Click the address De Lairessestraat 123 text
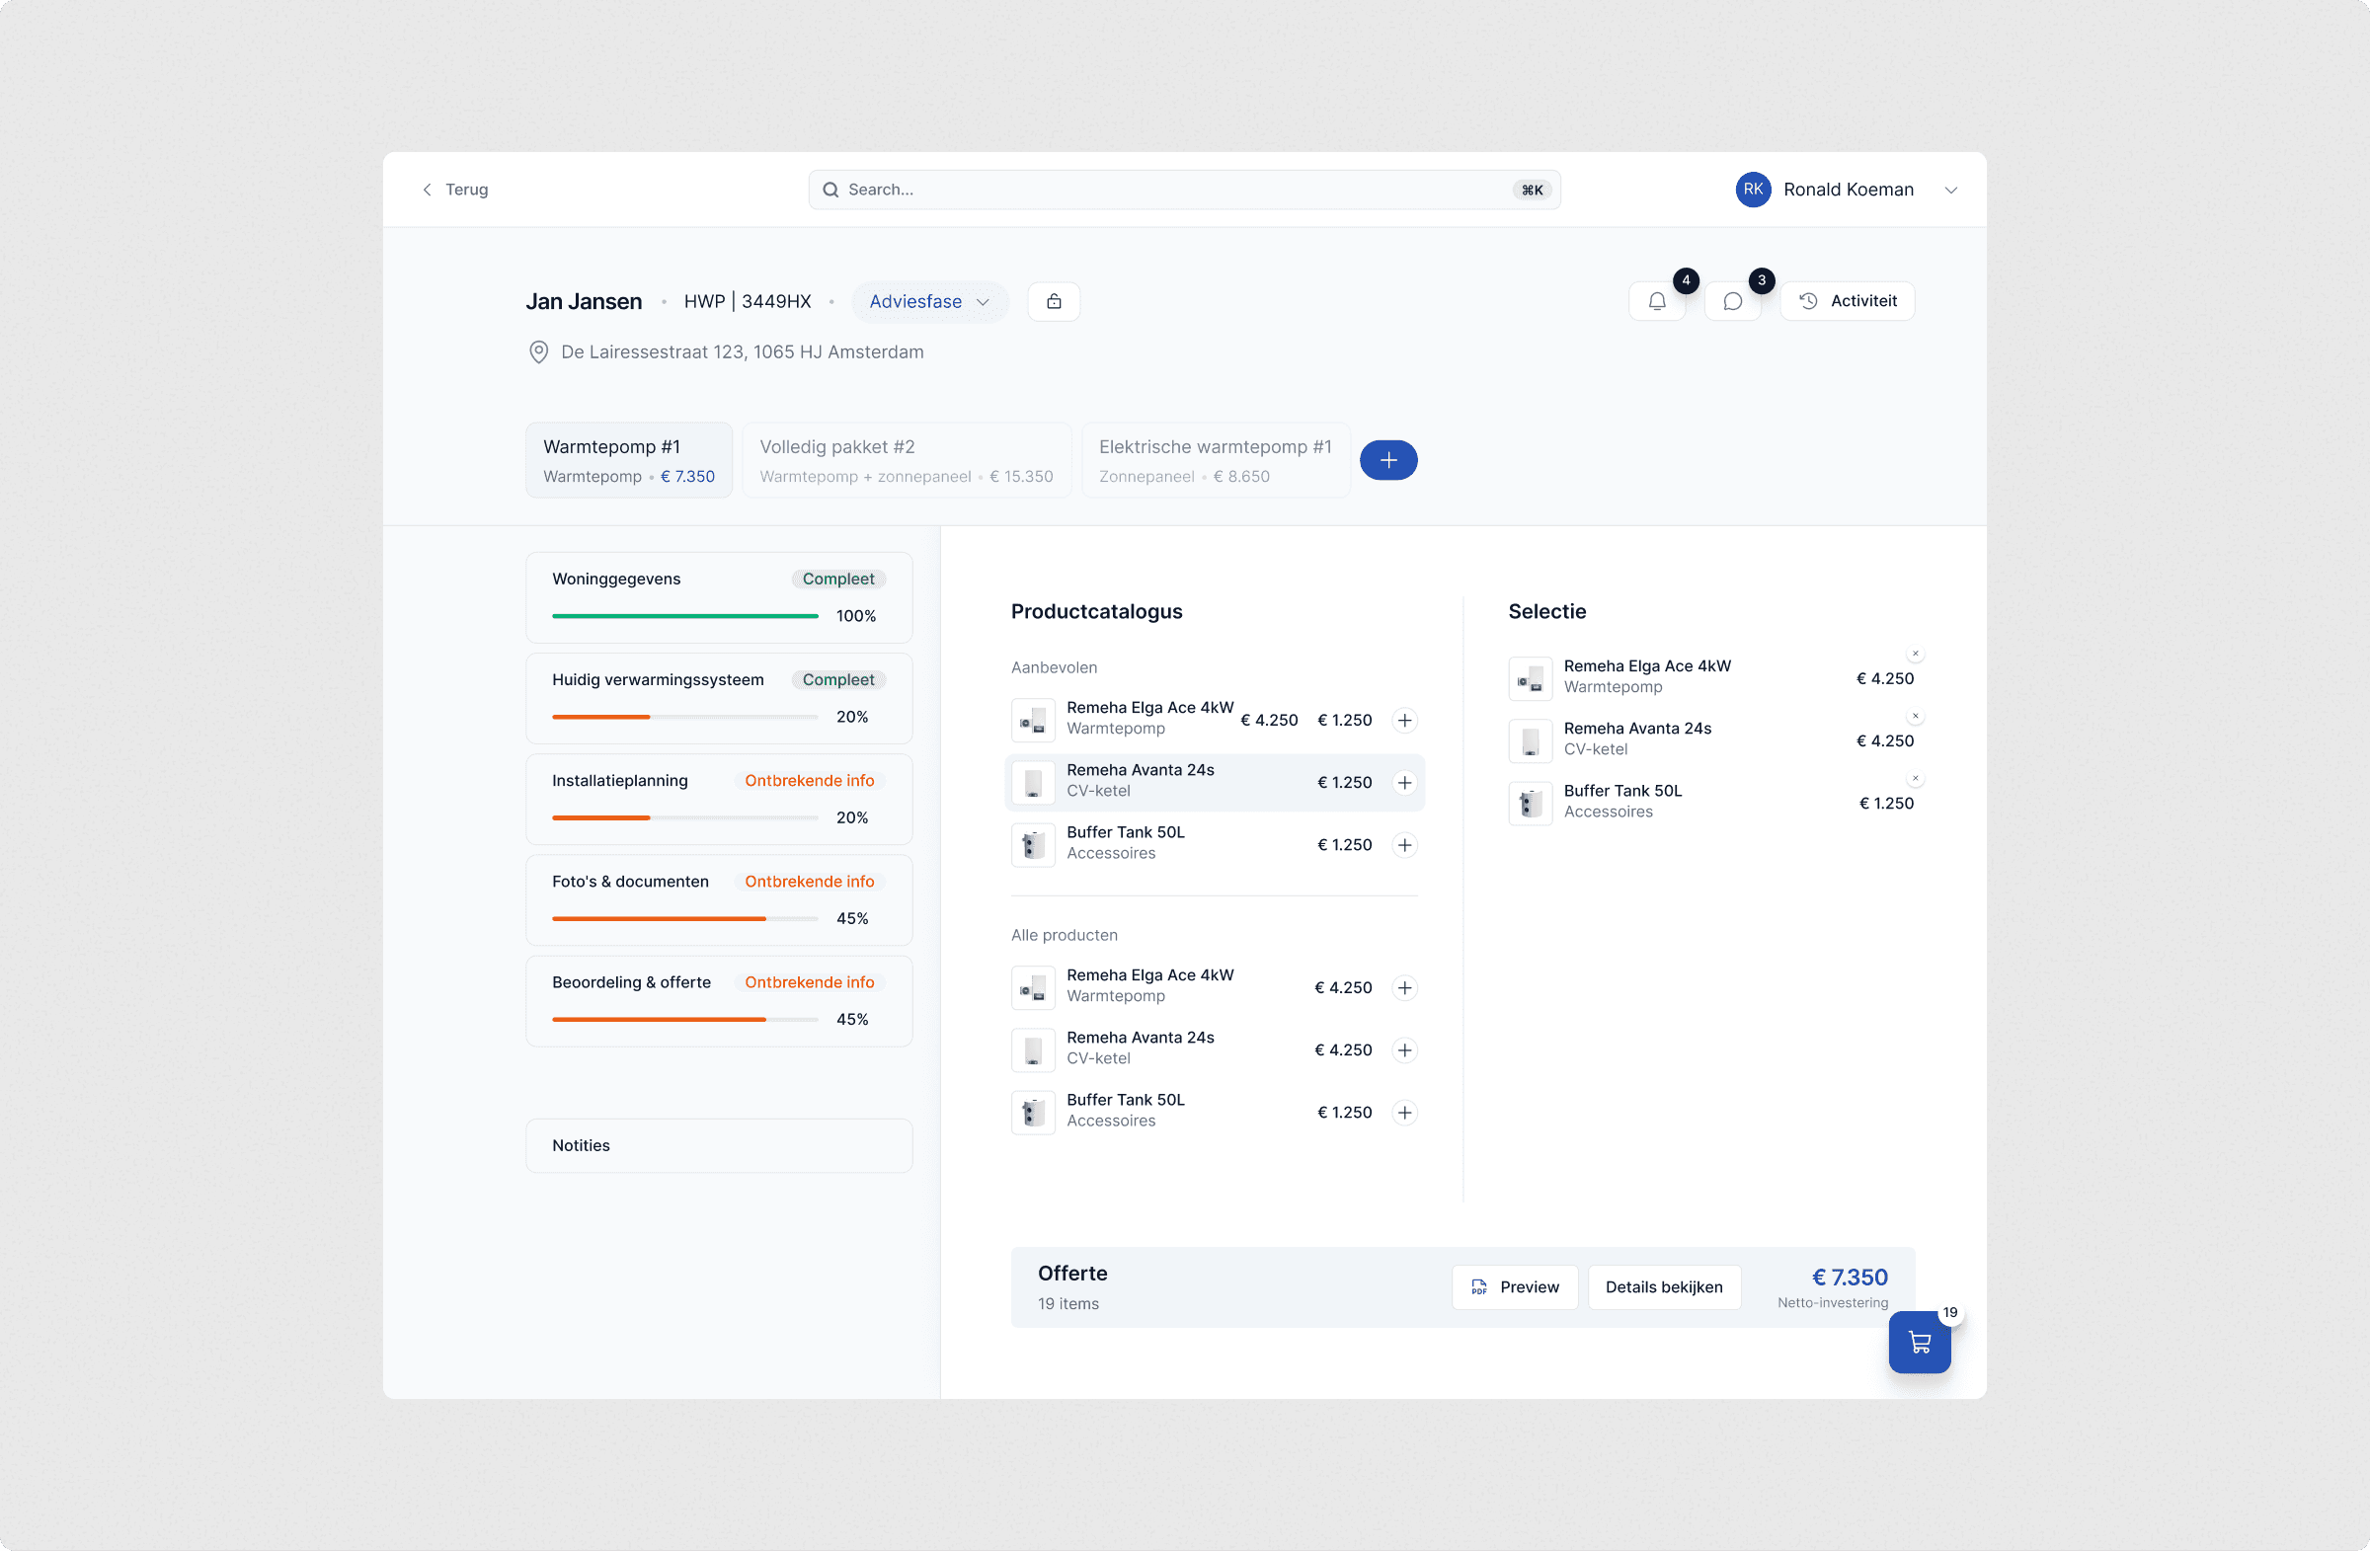The image size is (2370, 1551). [742, 352]
